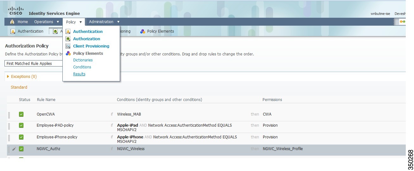Open the Operations menu dropdown arrow
This screenshot has width=414, height=171.
[x=58, y=22]
